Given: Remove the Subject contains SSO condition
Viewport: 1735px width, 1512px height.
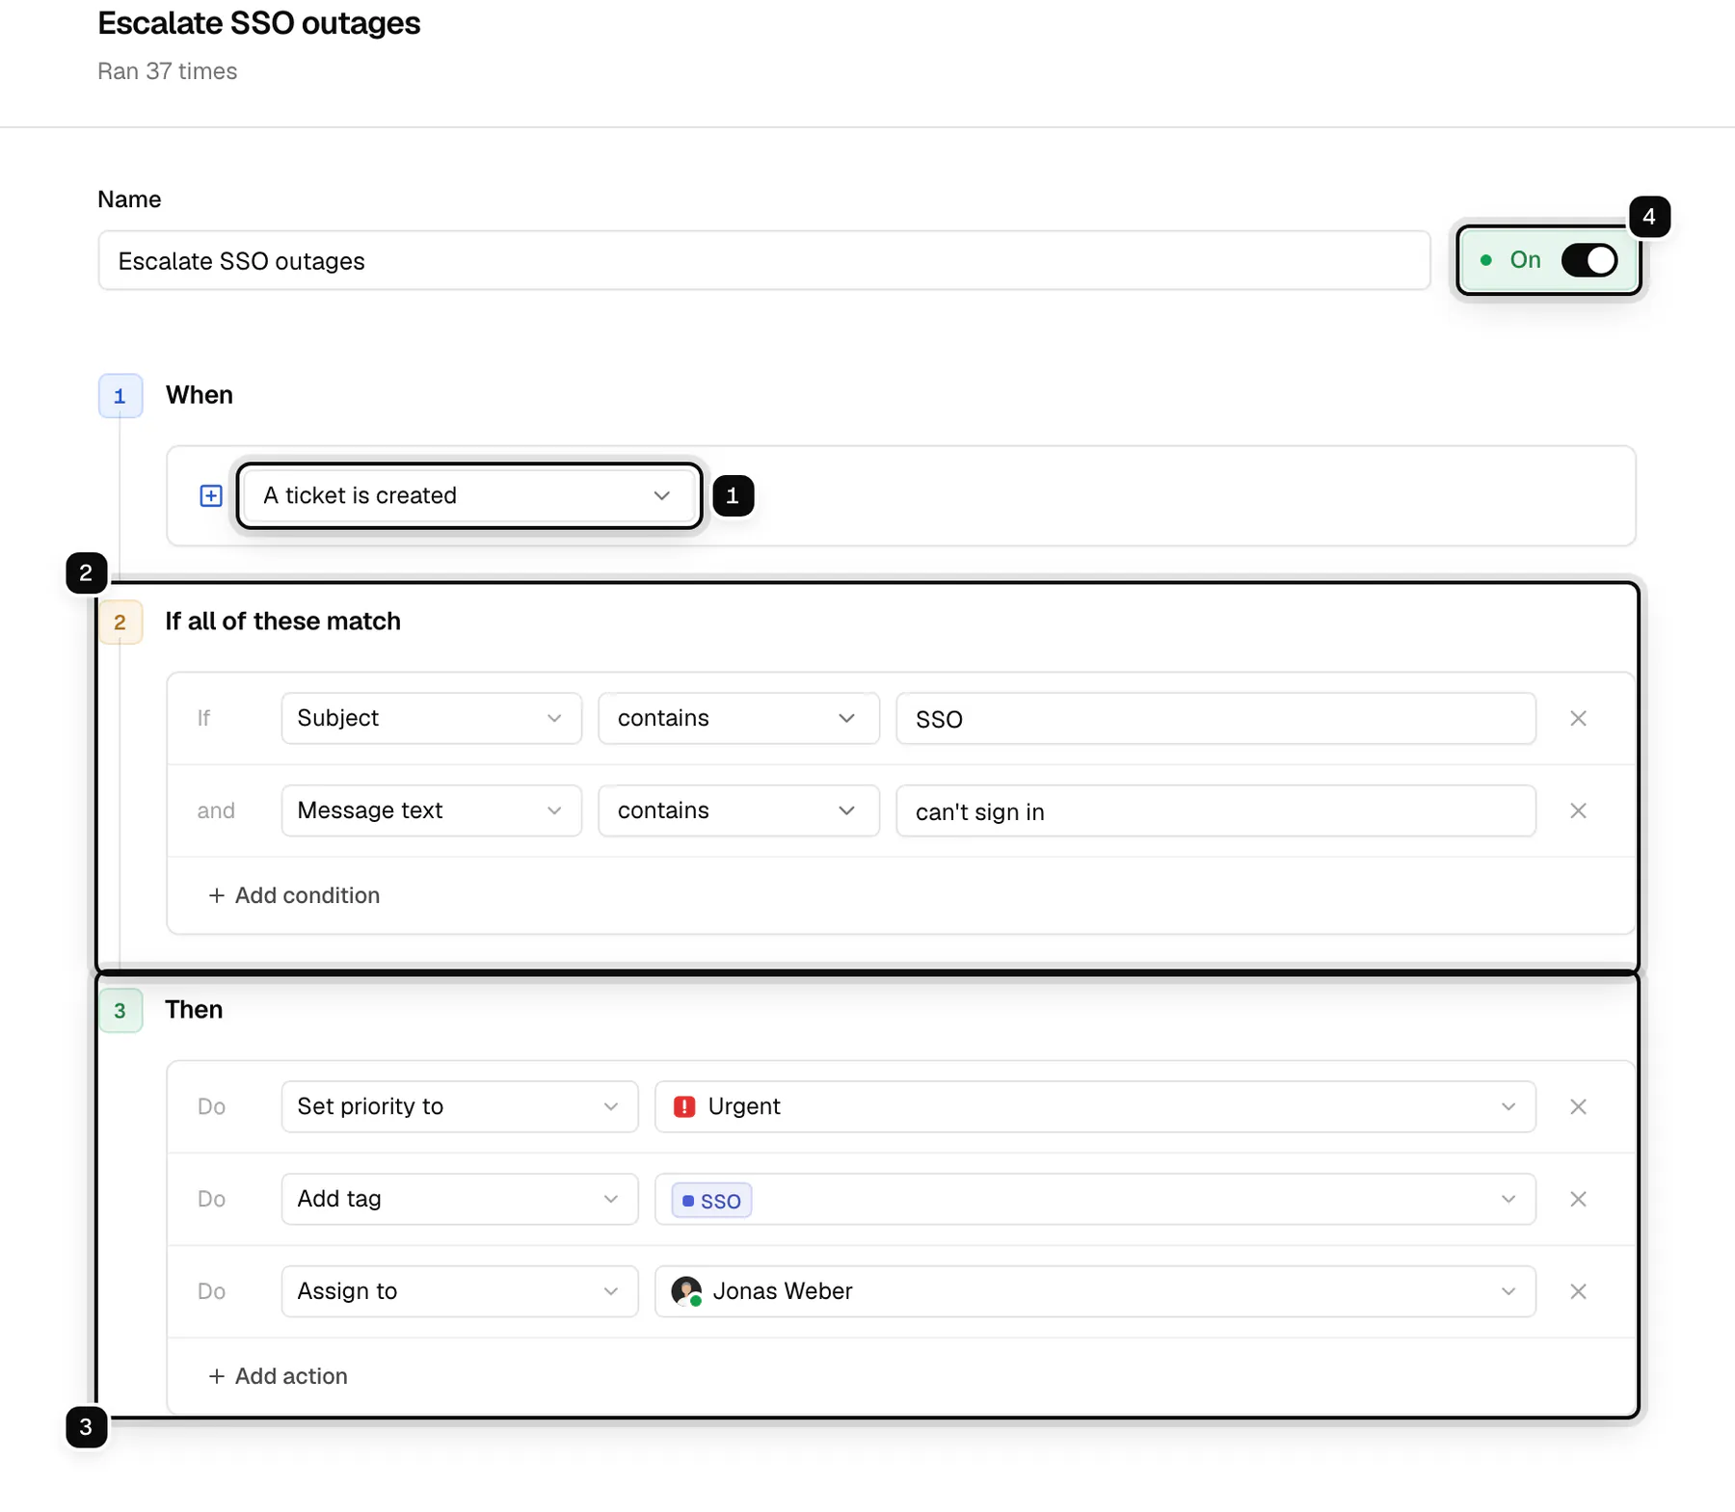Looking at the screenshot, I should (1578, 718).
